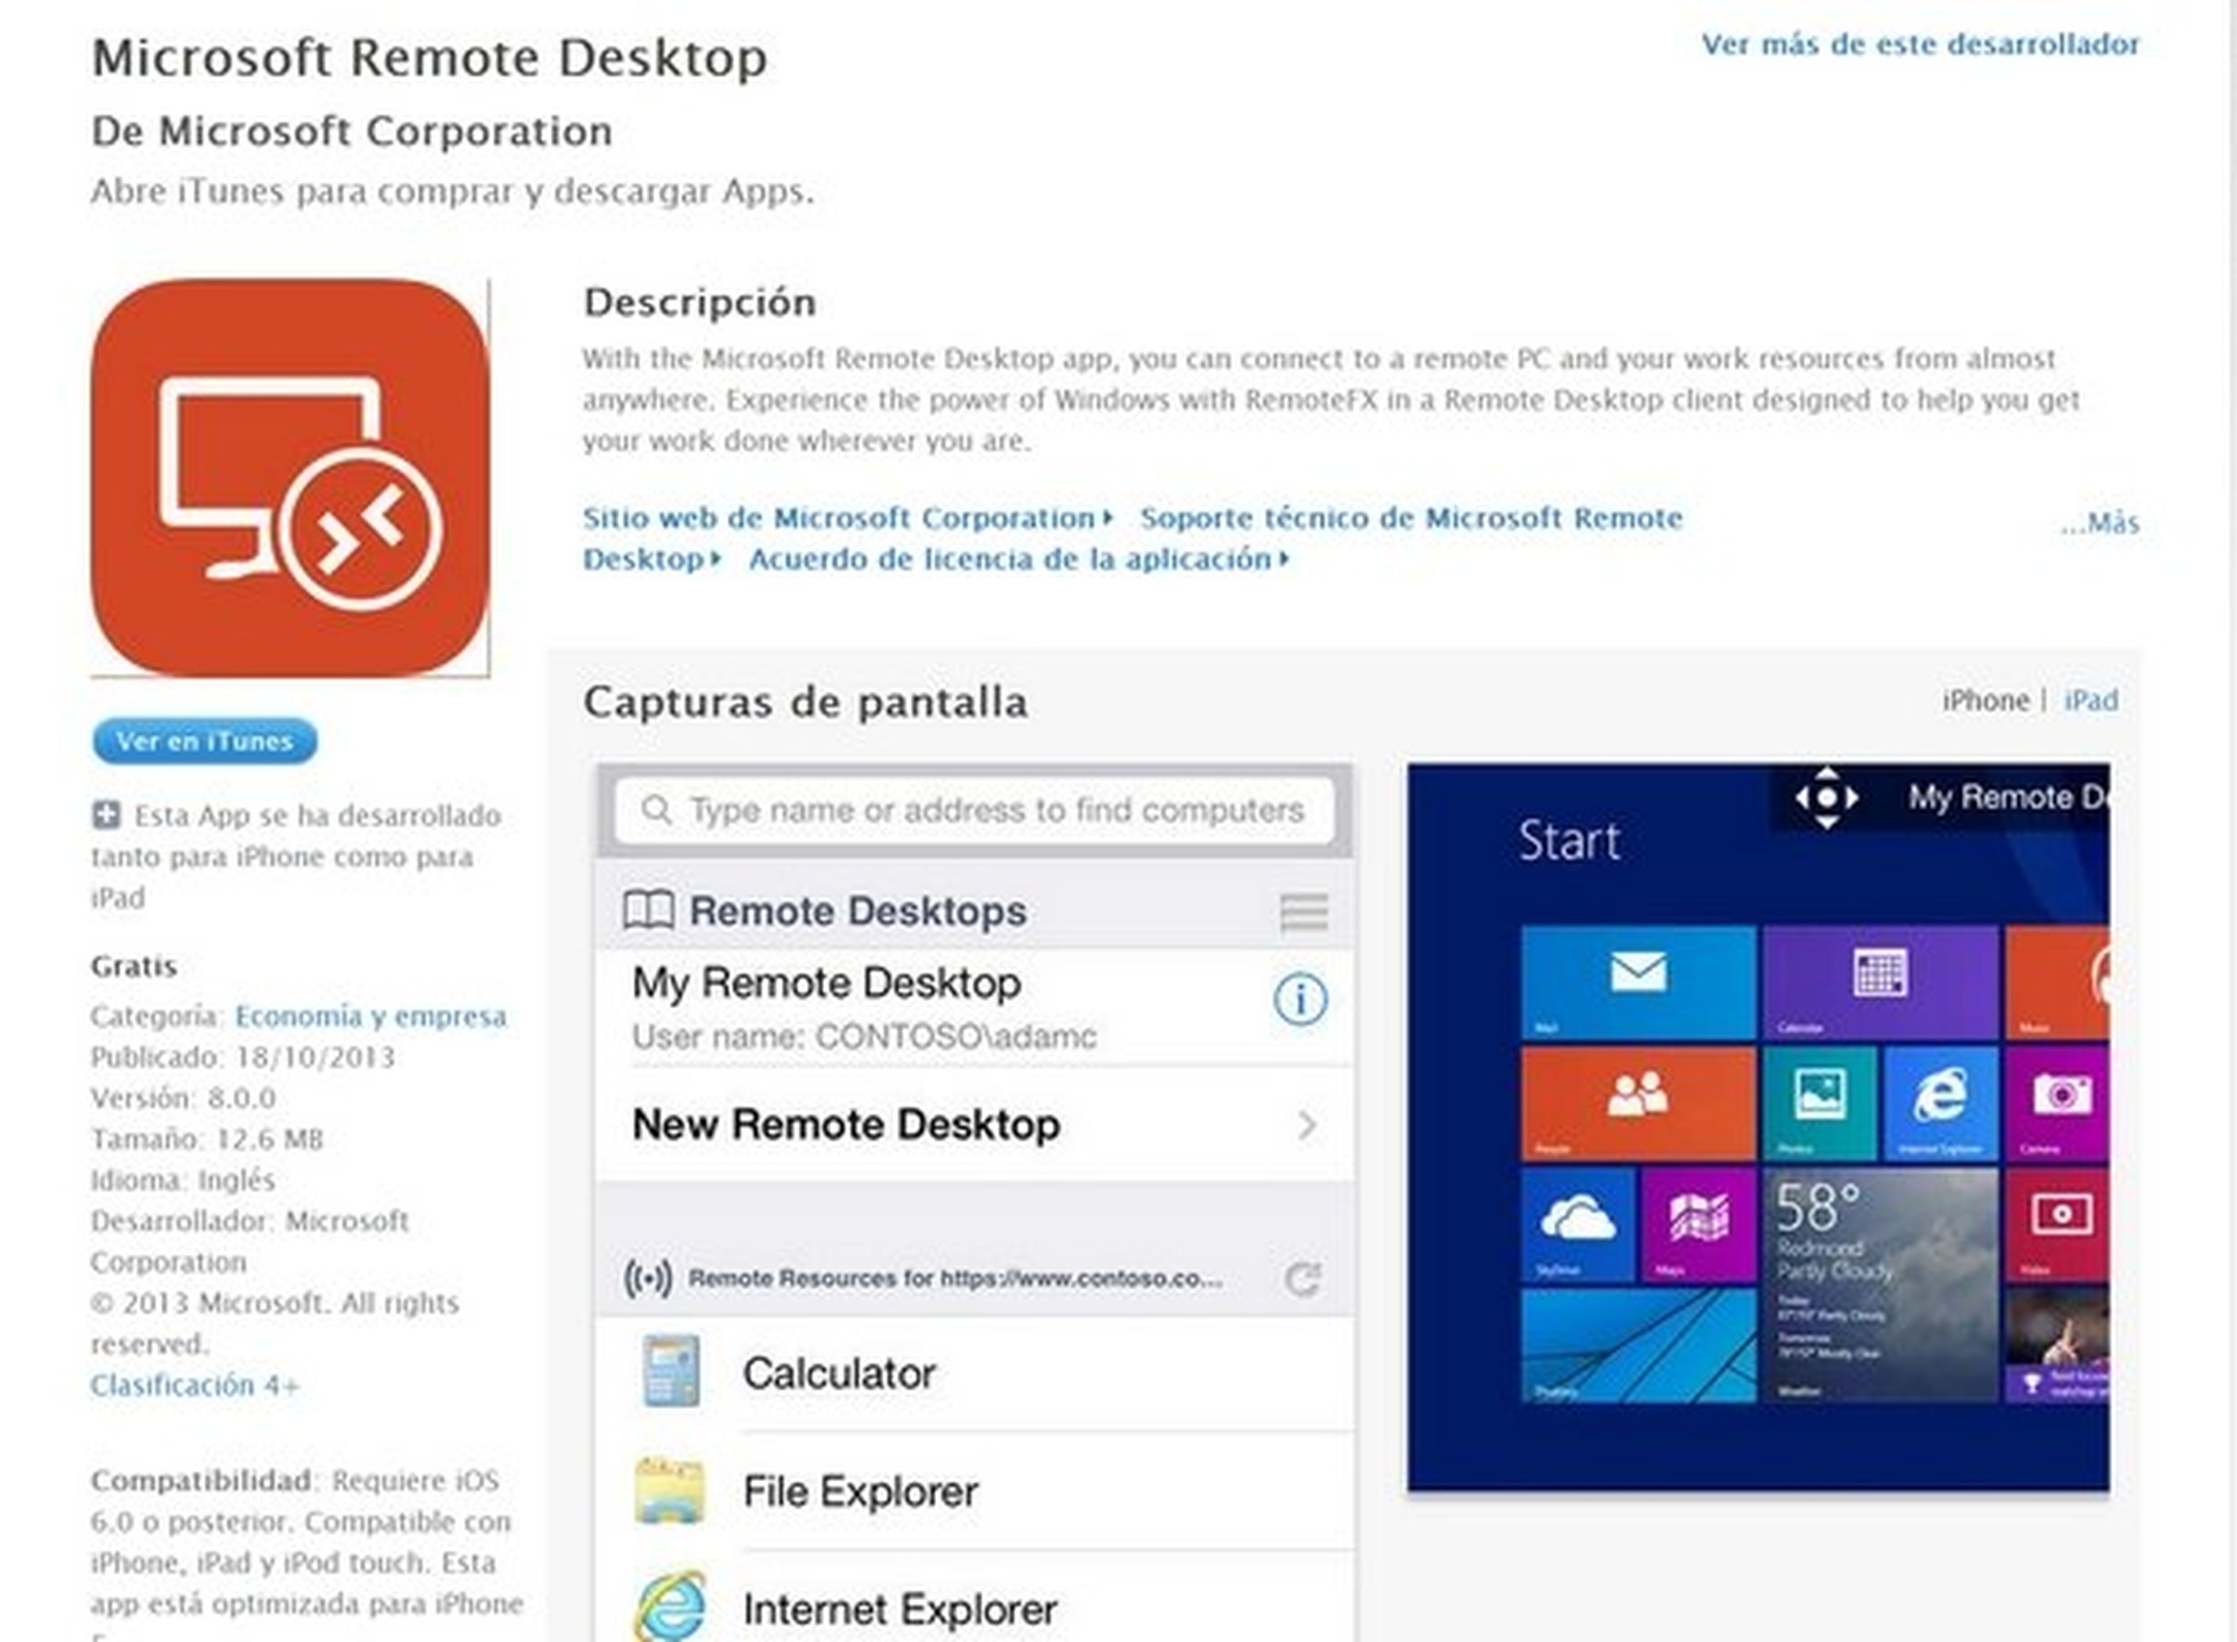This screenshot has height=1642, width=2237.
Task: Click info icon for My Remote Desktop
Action: tap(1300, 999)
